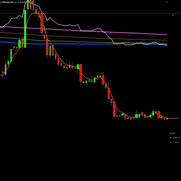The image size is (181, 181).
Task: Click the axis label '6' under orange line
Action: [173, 15]
